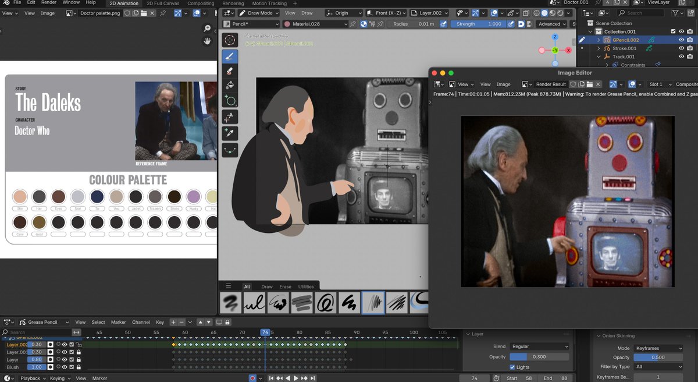Toggle Track.001 visibility eye in outliner

[x=681, y=56]
